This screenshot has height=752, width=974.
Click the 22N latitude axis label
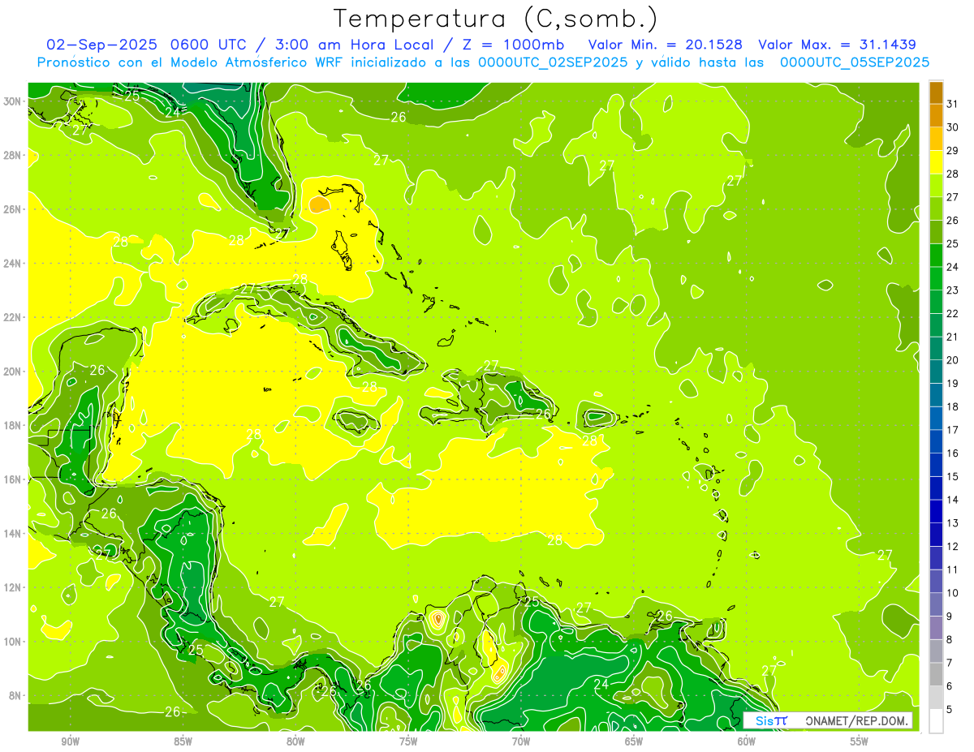click(x=12, y=317)
